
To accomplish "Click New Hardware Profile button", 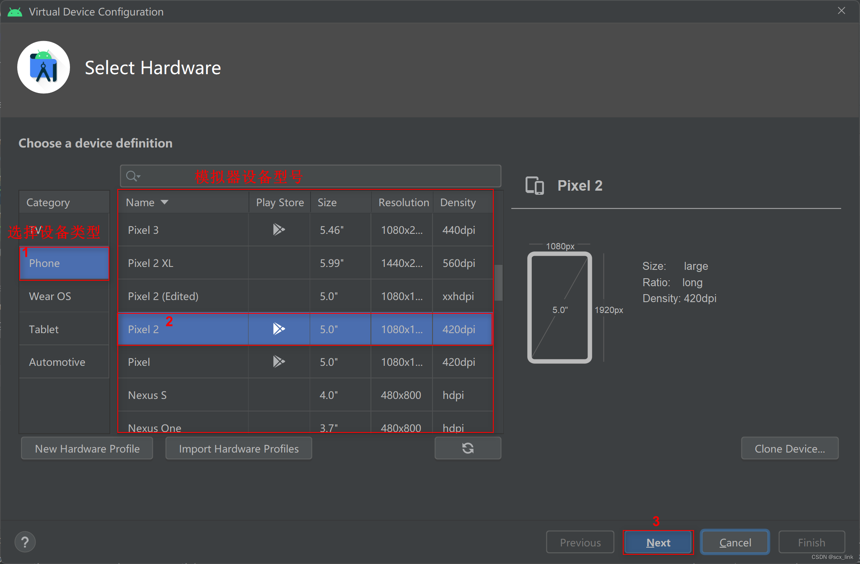I will tap(88, 449).
